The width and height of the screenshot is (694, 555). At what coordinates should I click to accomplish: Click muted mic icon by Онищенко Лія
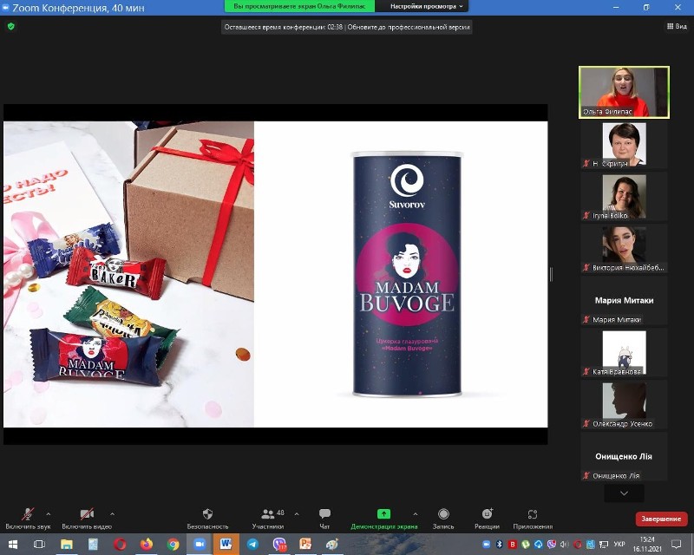[586, 476]
